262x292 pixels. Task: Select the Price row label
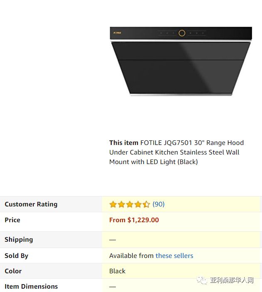tap(12, 220)
